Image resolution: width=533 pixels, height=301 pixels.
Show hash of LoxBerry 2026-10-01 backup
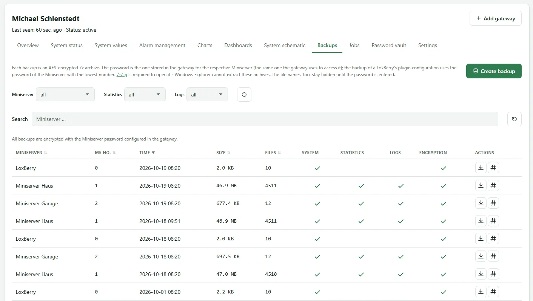pyautogui.click(x=493, y=292)
